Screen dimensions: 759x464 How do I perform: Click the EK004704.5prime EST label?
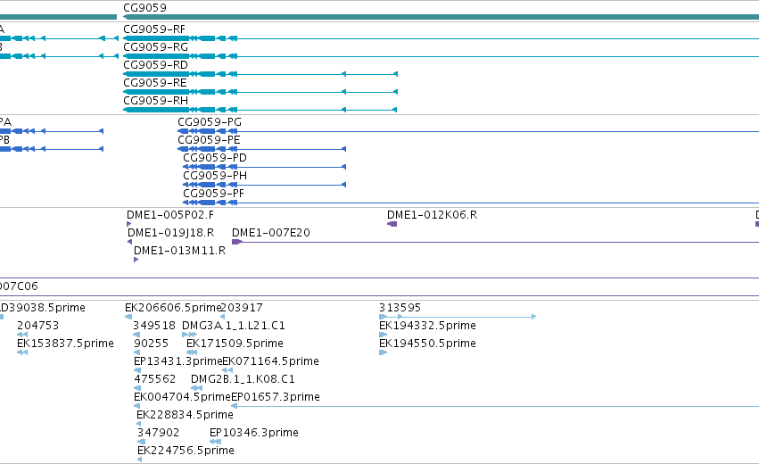point(182,397)
